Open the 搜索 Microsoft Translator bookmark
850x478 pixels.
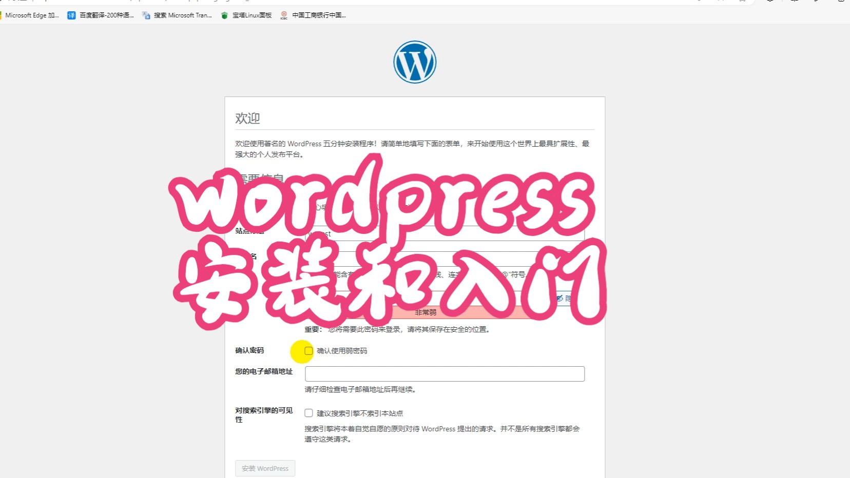tap(177, 15)
